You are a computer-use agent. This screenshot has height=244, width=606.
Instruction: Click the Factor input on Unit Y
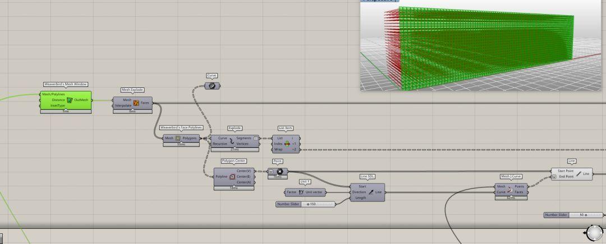pos(291,192)
